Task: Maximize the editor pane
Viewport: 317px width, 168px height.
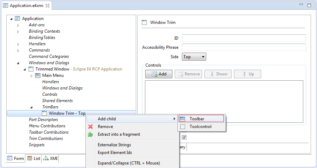Action: pos(309,5)
